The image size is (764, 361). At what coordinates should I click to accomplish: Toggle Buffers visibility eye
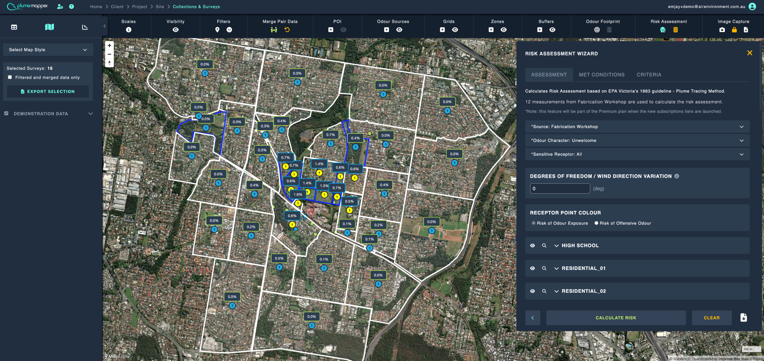tap(552, 30)
